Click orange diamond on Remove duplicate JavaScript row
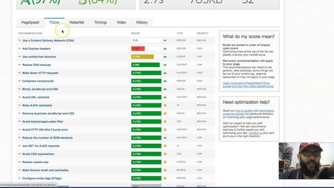 point(165,113)
